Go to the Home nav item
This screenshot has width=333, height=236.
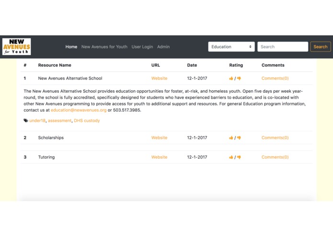[71, 47]
